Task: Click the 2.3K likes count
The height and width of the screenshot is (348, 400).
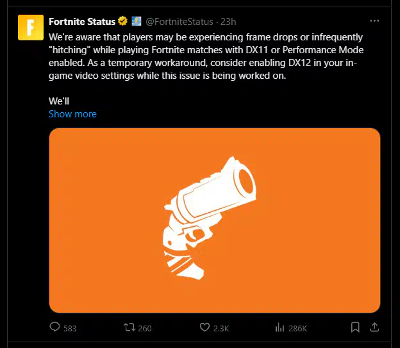Action: [221, 328]
